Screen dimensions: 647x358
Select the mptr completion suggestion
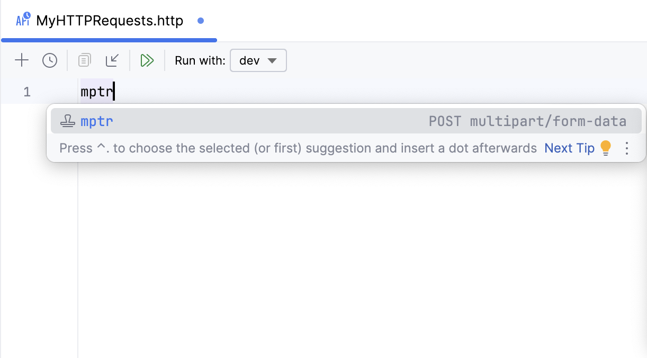(x=97, y=121)
